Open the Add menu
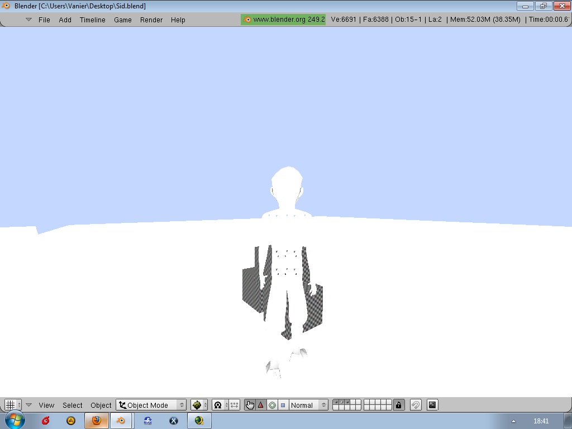Image resolution: width=572 pixels, height=429 pixels. (65, 20)
